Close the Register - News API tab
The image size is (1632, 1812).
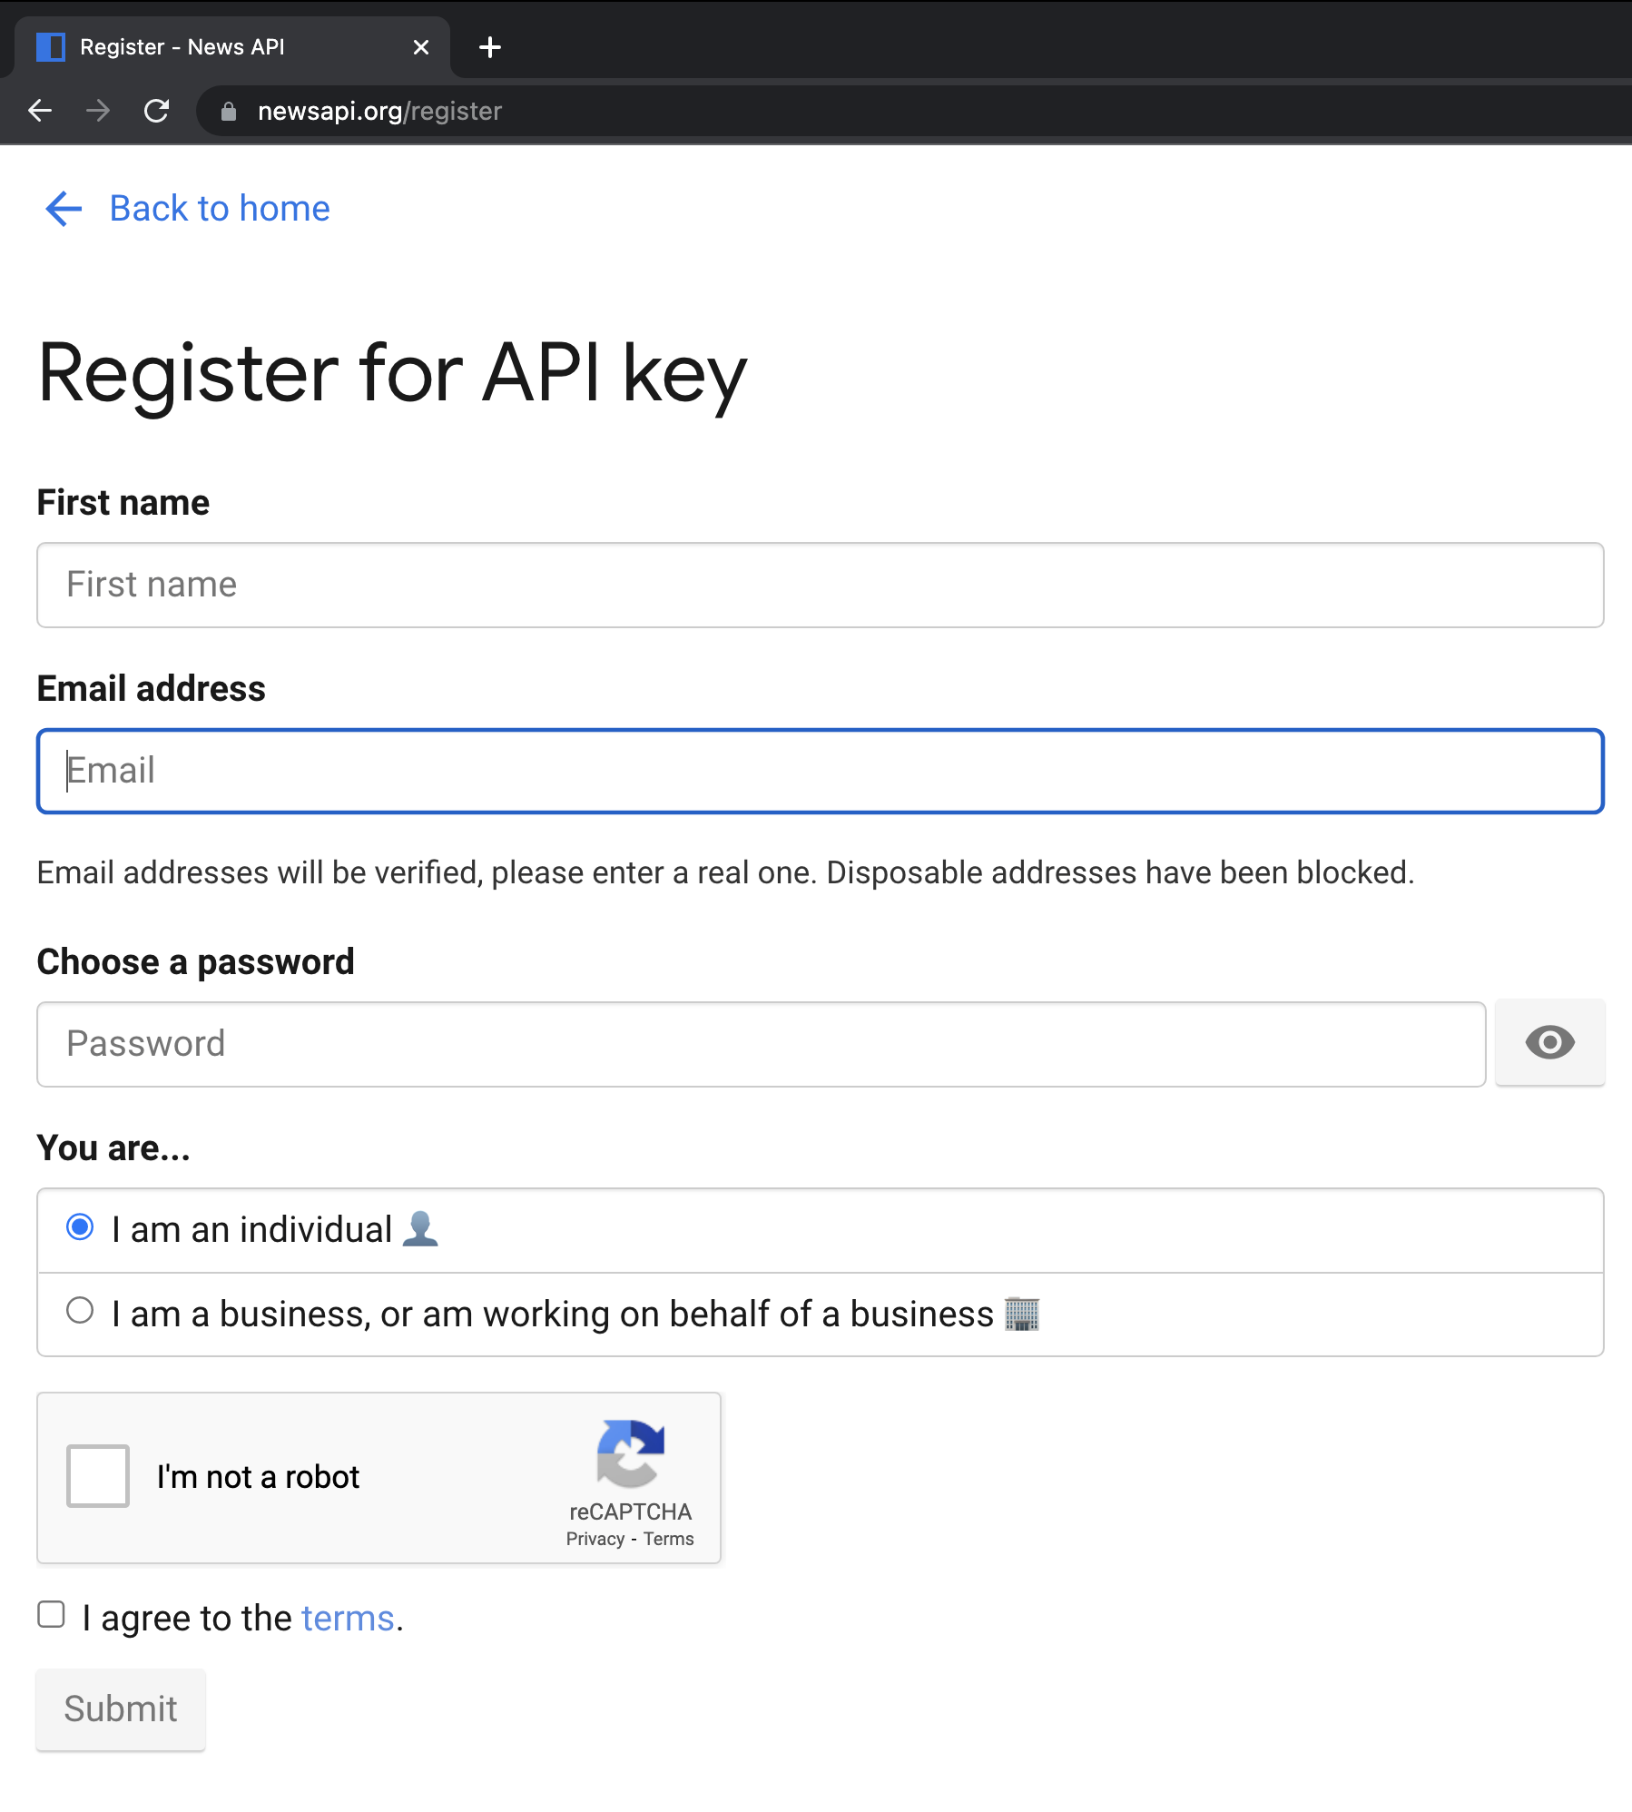tap(421, 47)
